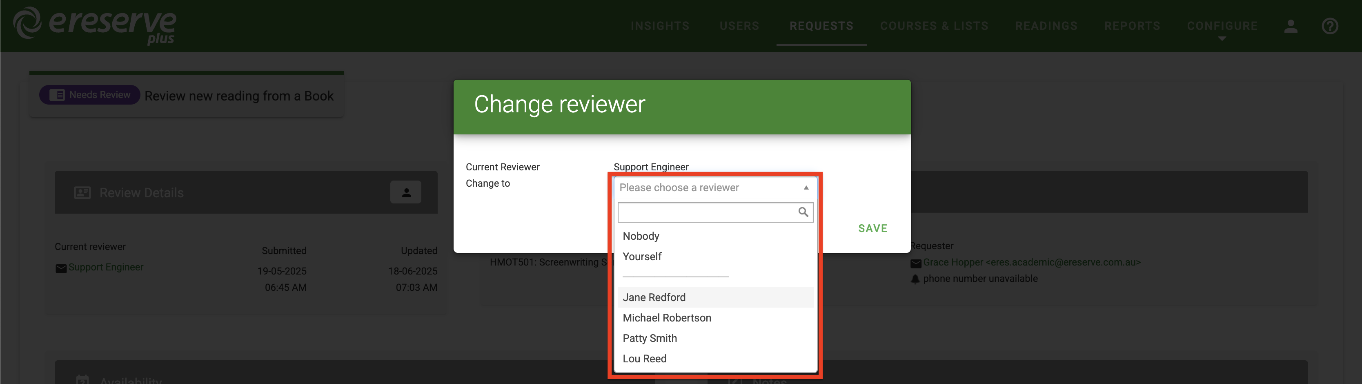1362x384 pixels.
Task: Select Jane Redford from the reviewer list
Action: [654, 297]
